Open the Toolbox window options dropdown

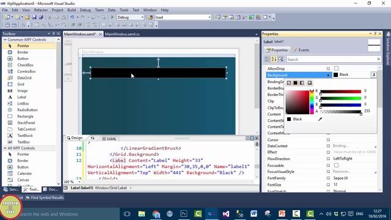(x=49, y=34)
